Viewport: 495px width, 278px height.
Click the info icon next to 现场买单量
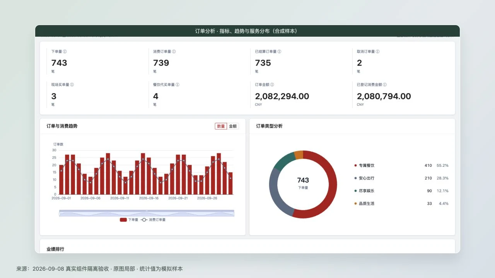click(72, 85)
